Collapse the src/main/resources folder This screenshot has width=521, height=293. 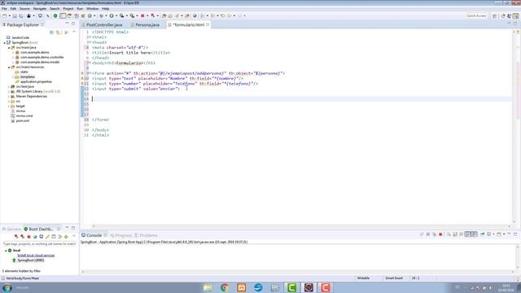pos(9,67)
